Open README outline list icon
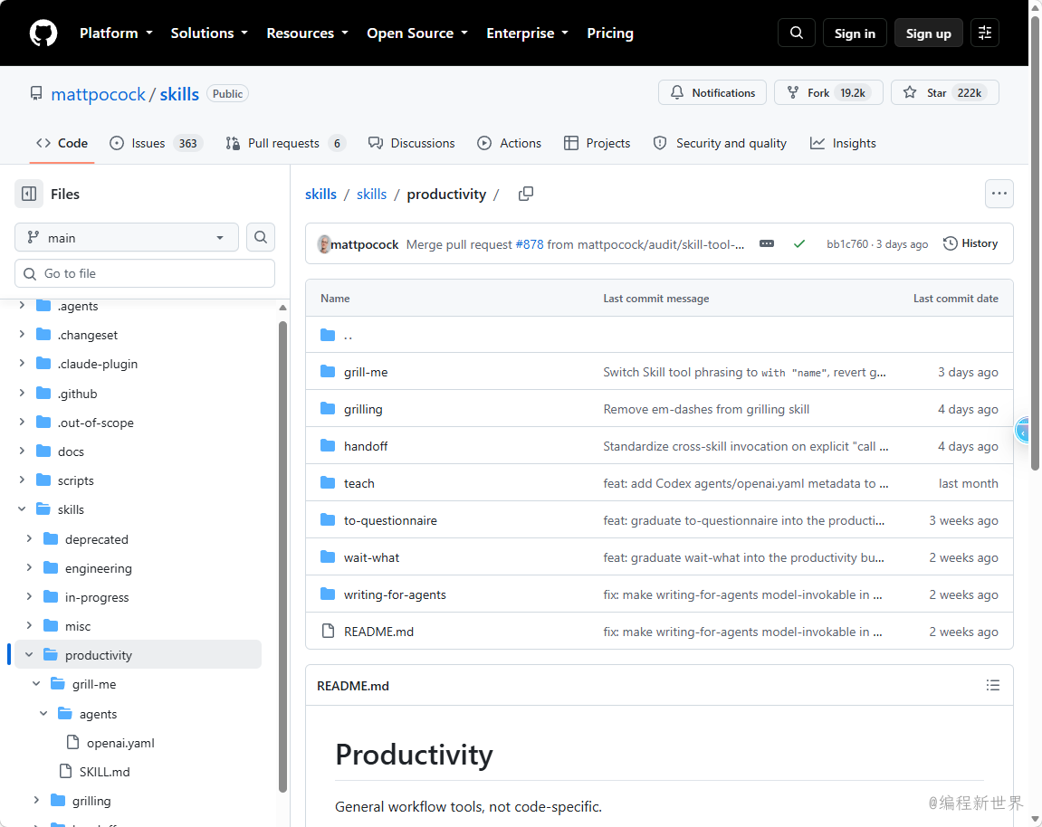 (993, 685)
